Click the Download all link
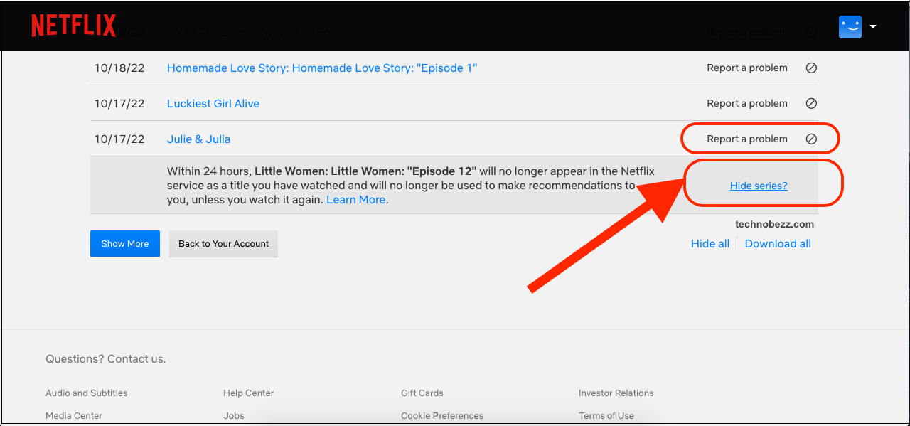Screen dimensions: 910x426 pyautogui.click(x=778, y=244)
